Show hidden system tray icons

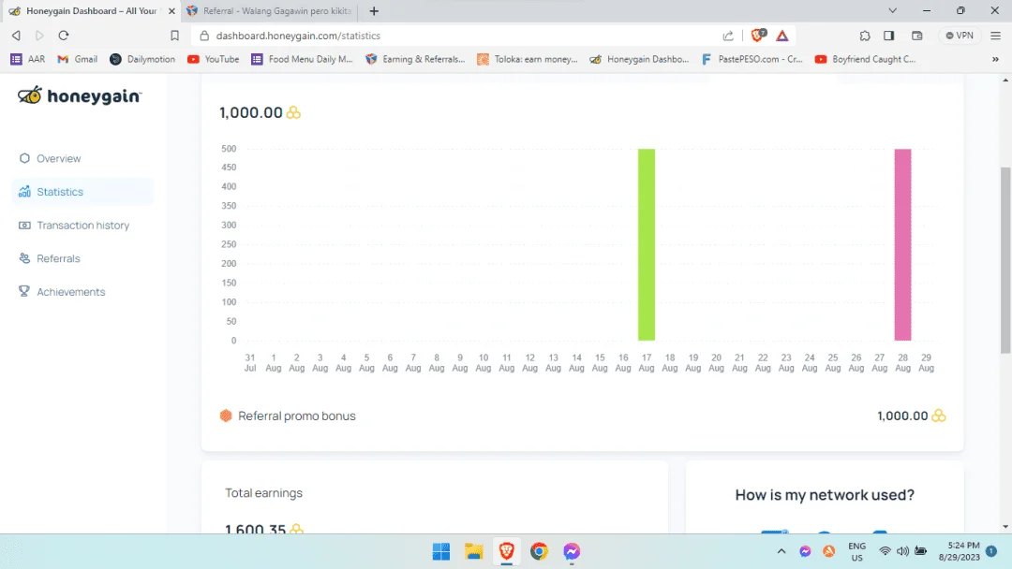click(781, 551)
